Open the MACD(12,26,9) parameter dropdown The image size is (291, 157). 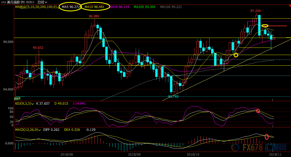coord(40,130)
